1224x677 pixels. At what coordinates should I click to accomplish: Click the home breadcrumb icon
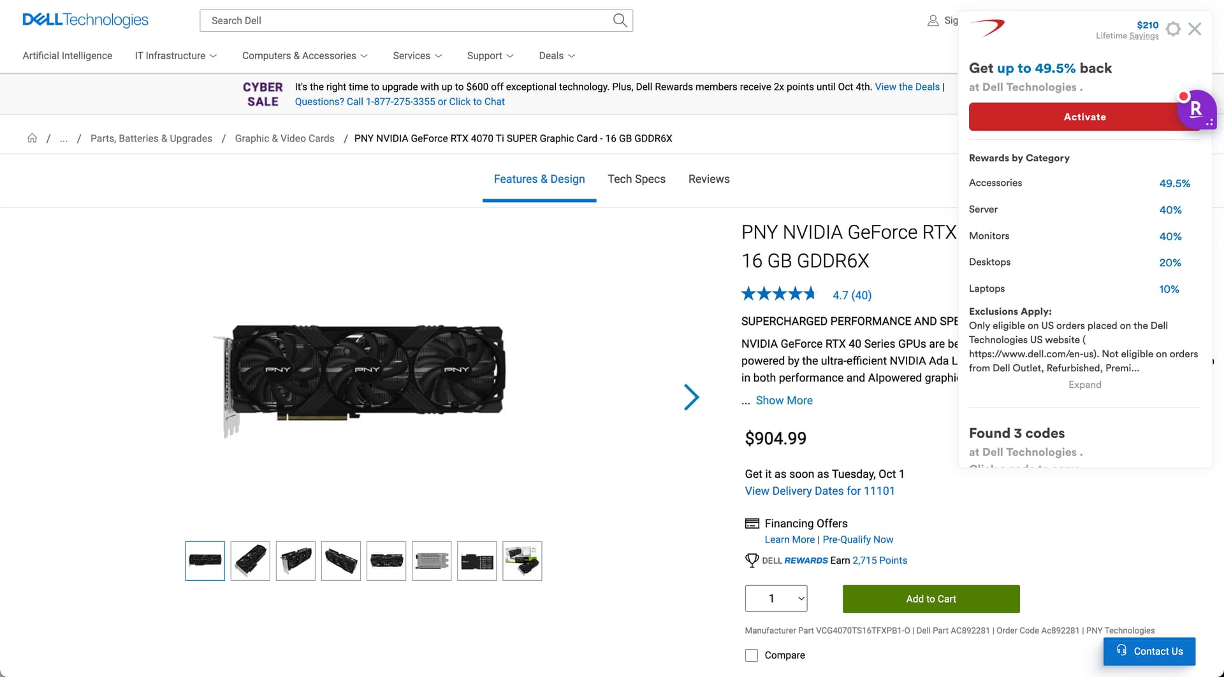click(x=32, y=138)
